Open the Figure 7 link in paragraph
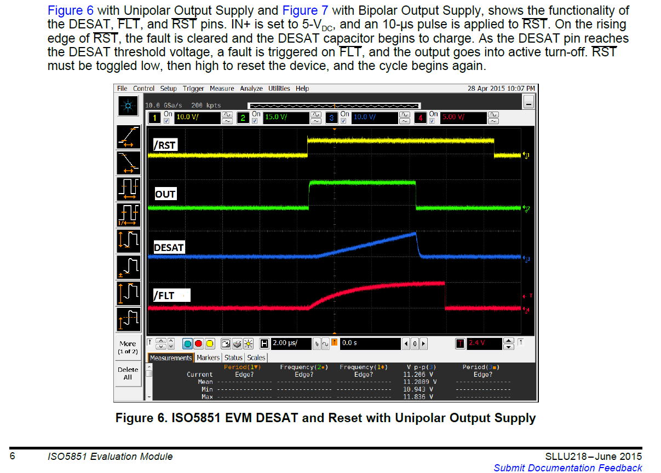The width and height of the screenshot is (661, 473). tap(306, 10)
